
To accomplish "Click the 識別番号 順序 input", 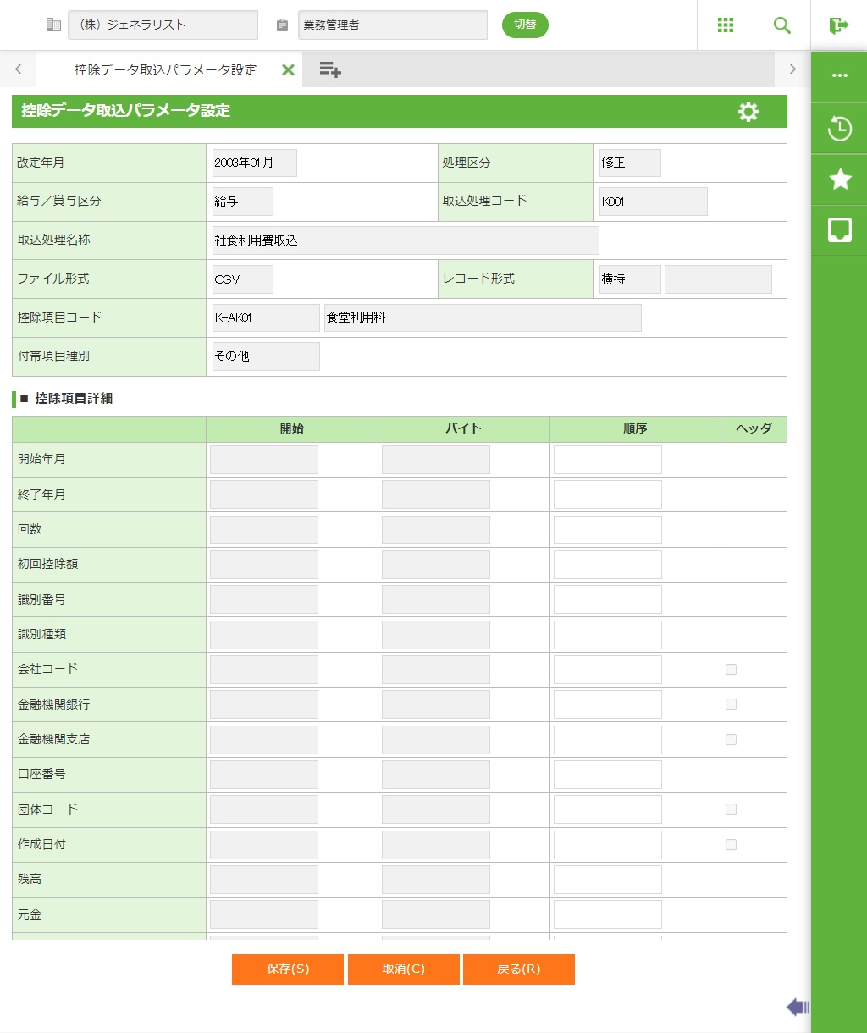I will pyautogui.click(x=608, y=599).
